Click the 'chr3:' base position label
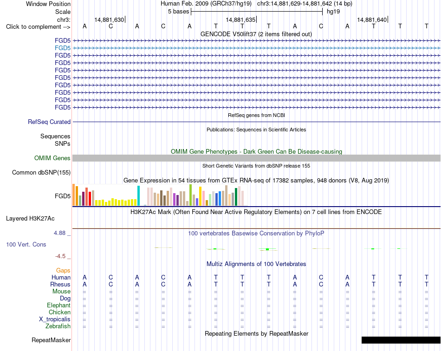 coord(64,19)
